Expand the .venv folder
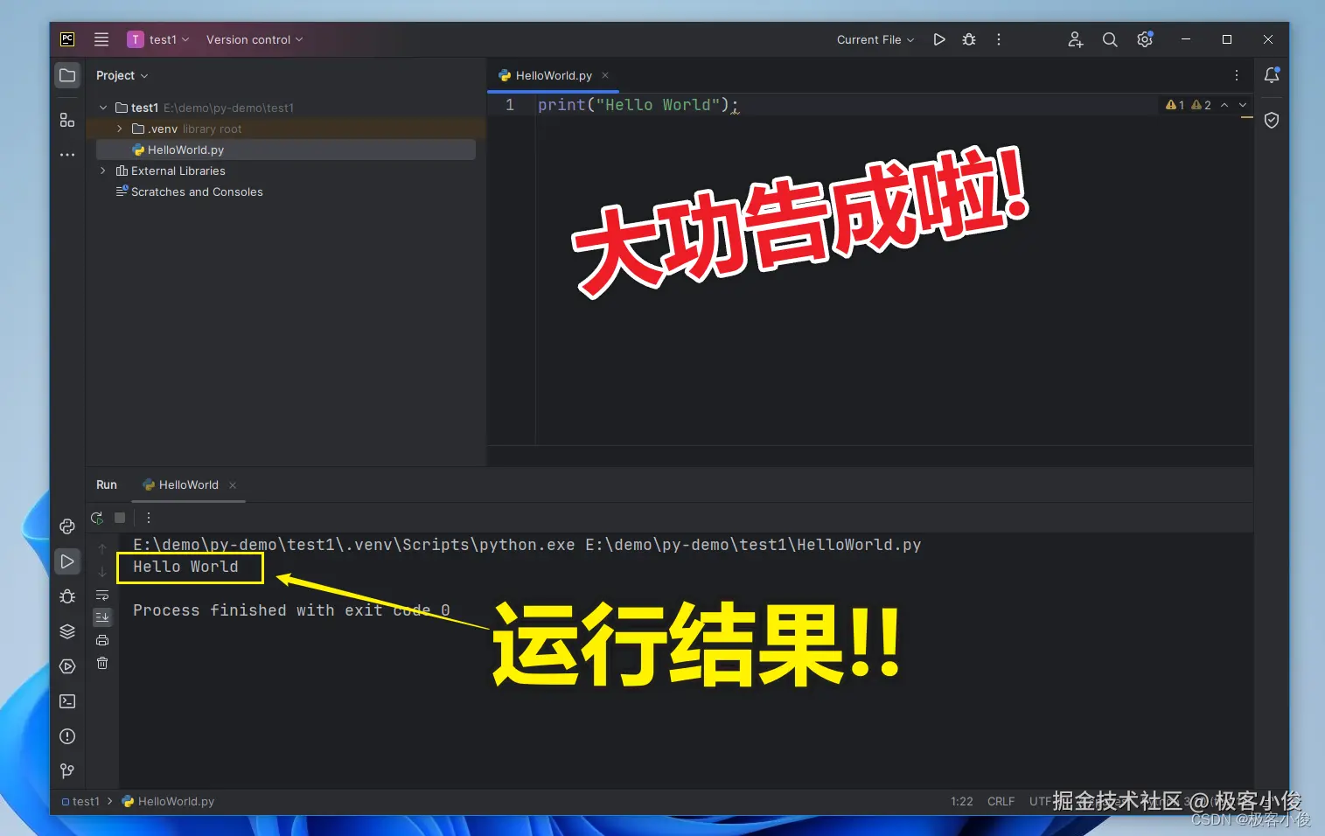Viewport: 1325px width, 836px height. pyautogui.click(x=120, y=129)
